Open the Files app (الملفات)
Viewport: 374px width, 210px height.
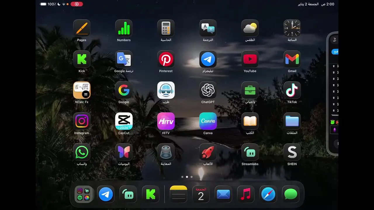[x=292, y=121]
